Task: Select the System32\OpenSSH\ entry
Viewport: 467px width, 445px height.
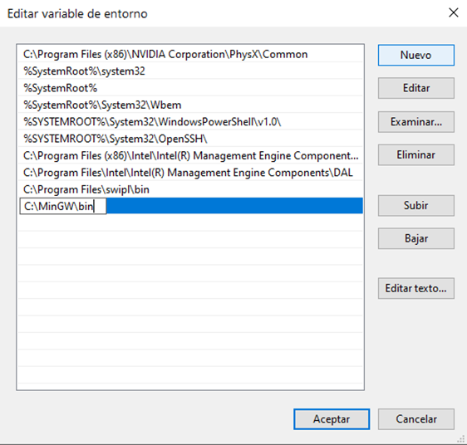Action: point(190,139)
